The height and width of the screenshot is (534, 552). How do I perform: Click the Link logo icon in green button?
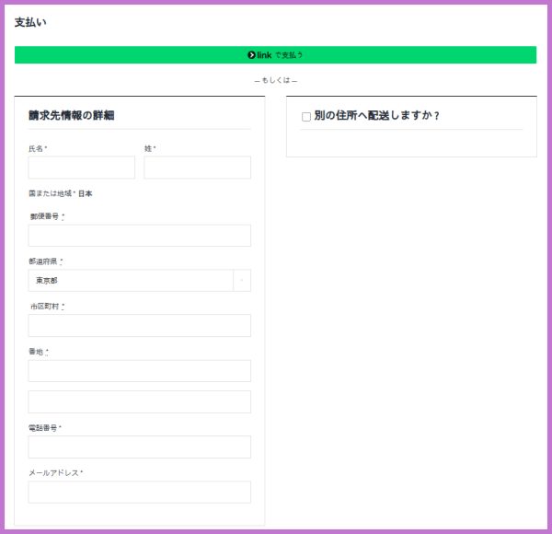point(252,55)
